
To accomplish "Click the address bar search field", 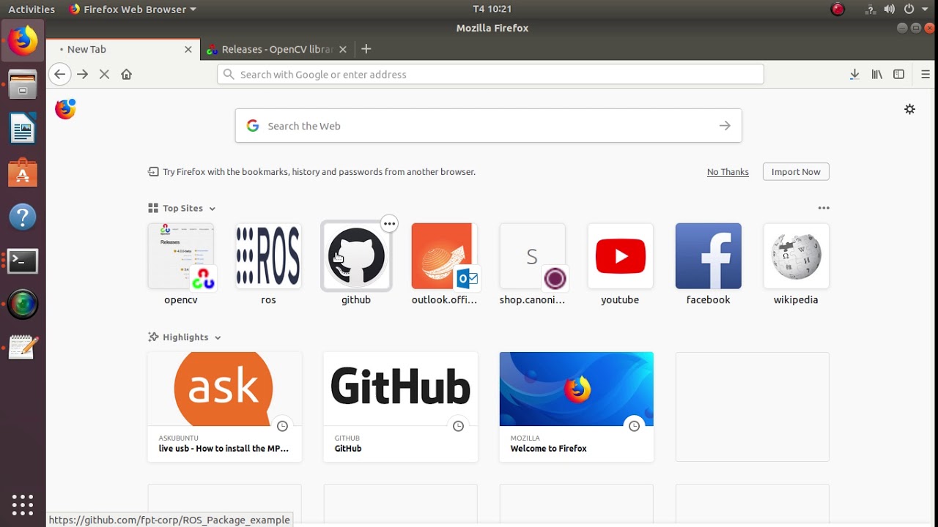I will (x=490, y=74).
